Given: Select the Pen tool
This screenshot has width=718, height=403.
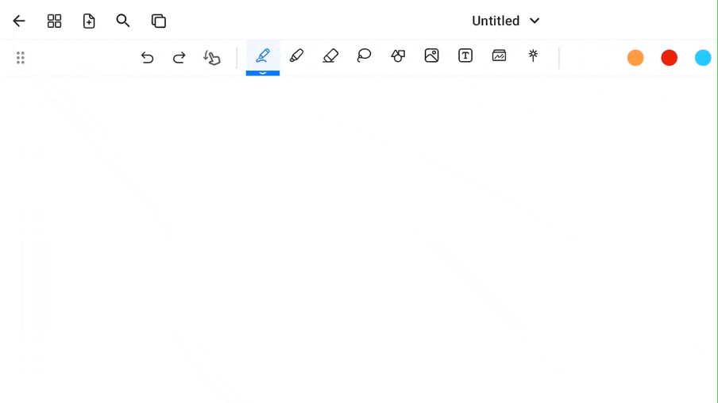Looking at the screenshot, I should (x=263, y=56).
